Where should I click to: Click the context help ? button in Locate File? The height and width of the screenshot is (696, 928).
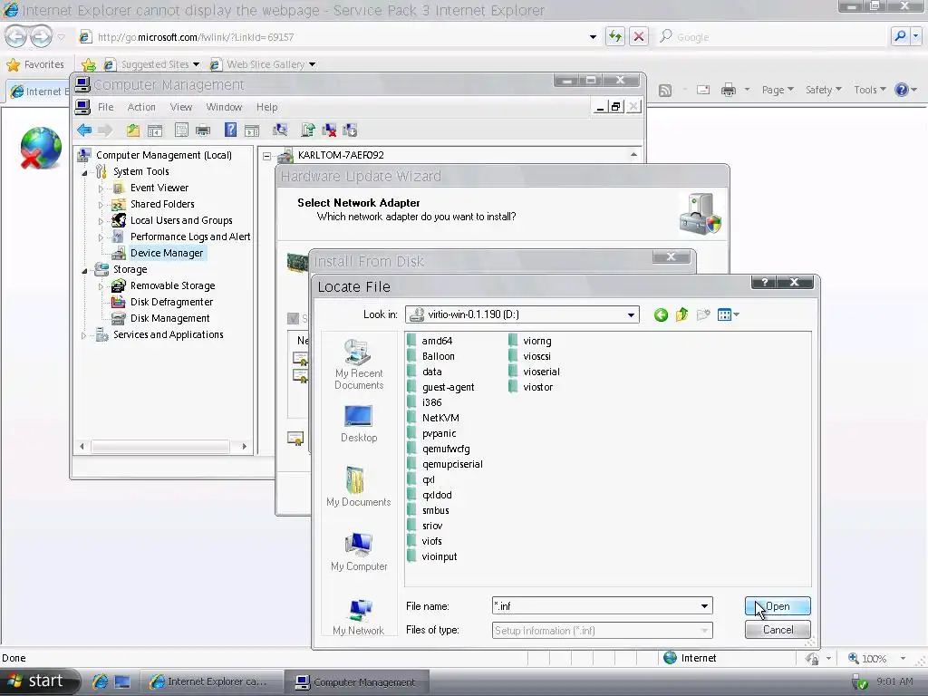tap(764, 283)
